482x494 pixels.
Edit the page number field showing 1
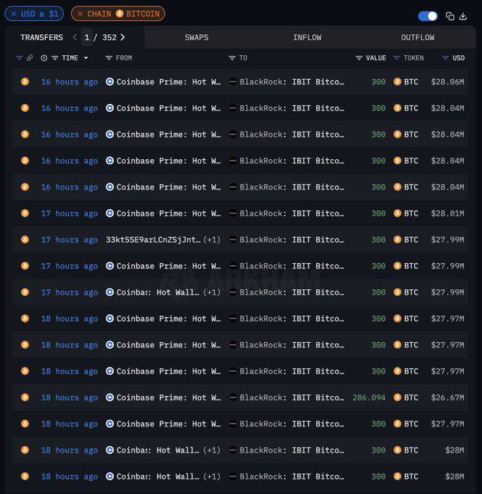click(87, 37)
